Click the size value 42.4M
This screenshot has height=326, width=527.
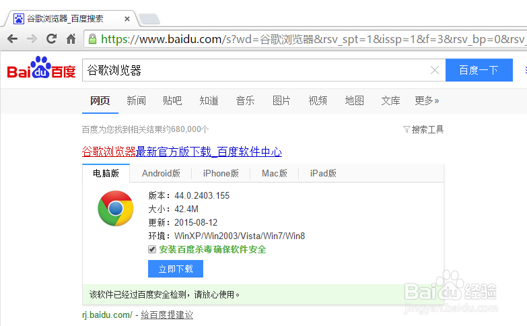[x=186, y=209]
